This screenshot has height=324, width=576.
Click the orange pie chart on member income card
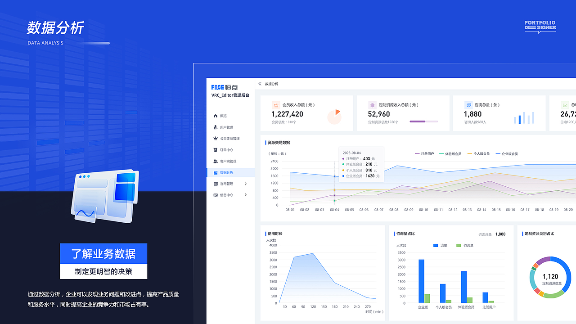334,117
